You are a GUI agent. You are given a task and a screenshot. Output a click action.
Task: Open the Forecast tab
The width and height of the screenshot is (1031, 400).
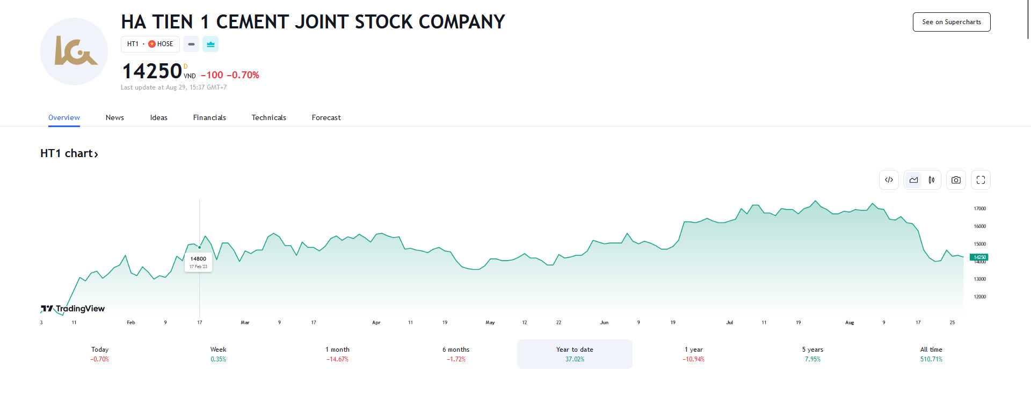click(326, 117)
